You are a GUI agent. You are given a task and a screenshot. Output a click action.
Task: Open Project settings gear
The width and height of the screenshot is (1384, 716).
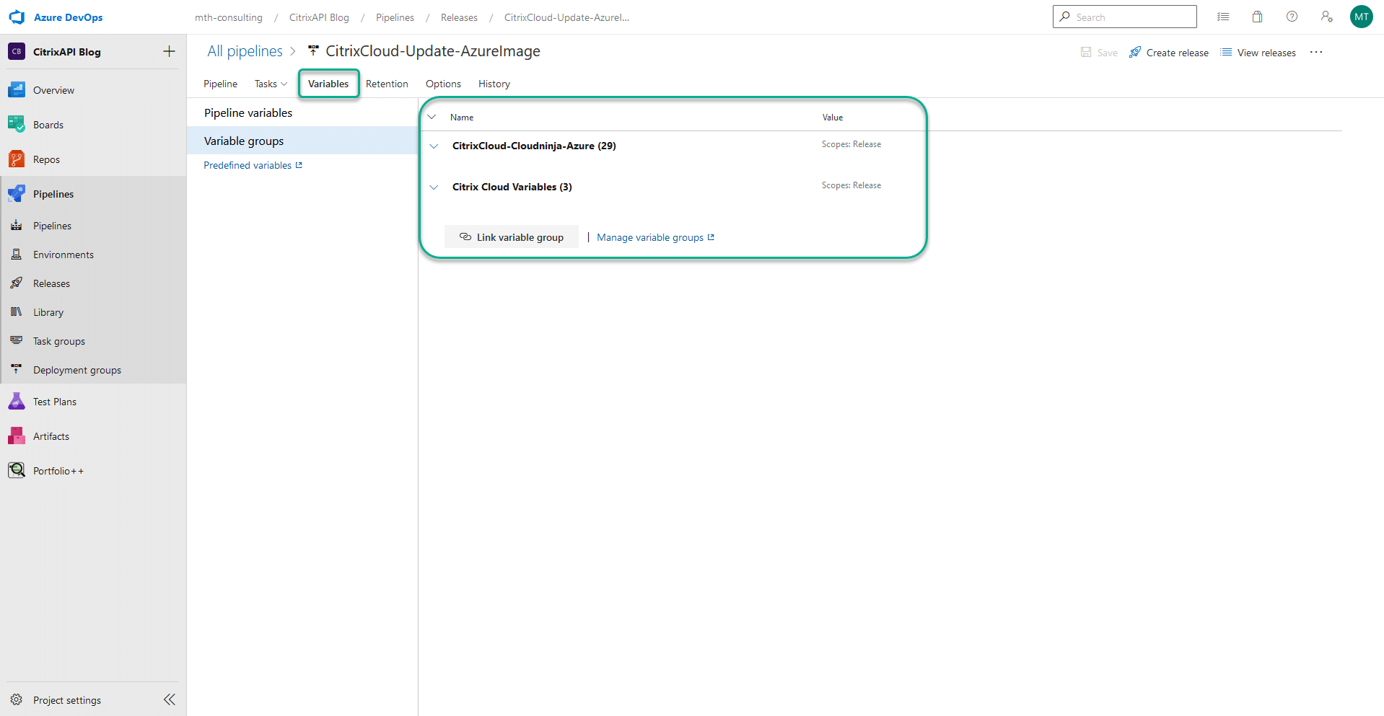click(x=17, y=699)
